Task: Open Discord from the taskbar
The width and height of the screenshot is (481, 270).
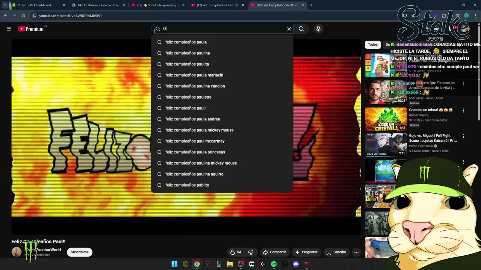Action: (x=296, y=264)
